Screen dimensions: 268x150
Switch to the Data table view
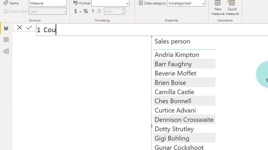point(6,40)
